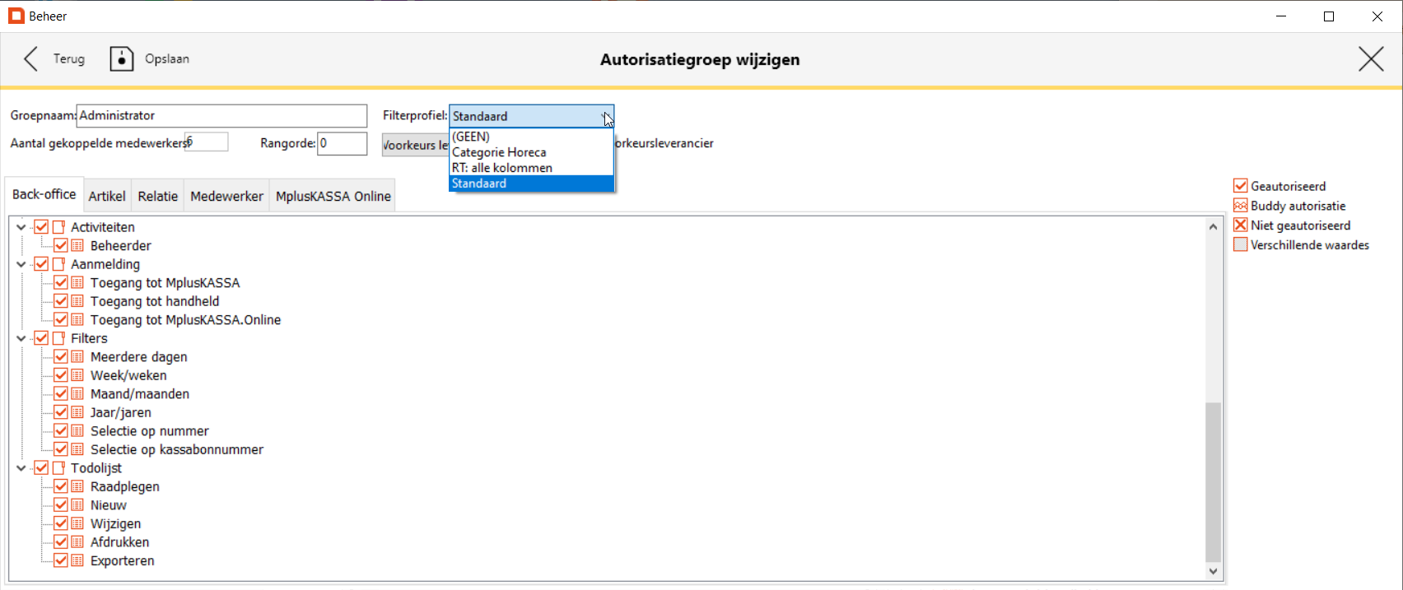Click the Buddy autorisatie legend icon
Viewport: 1403px width, 590px height.
coord(1241,206)
